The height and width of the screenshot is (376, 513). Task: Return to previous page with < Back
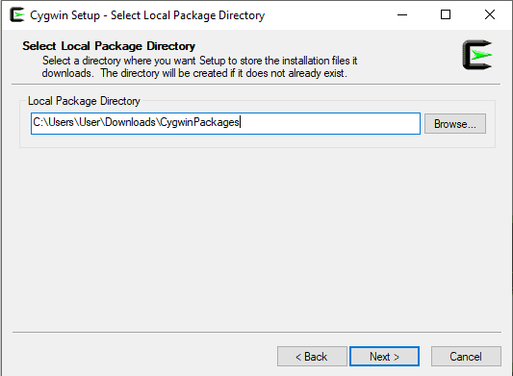coord(312,357)
